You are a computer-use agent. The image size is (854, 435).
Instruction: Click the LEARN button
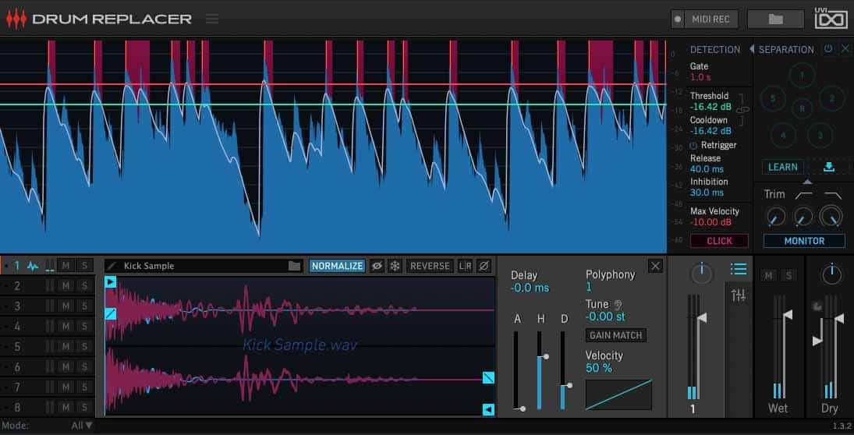(x=783, y=167)
